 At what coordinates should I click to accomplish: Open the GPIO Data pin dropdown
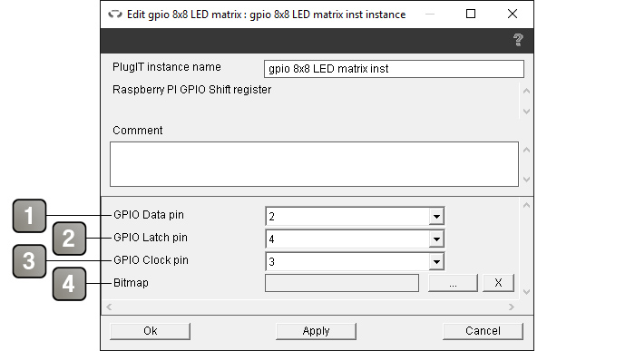coord(436,216)
